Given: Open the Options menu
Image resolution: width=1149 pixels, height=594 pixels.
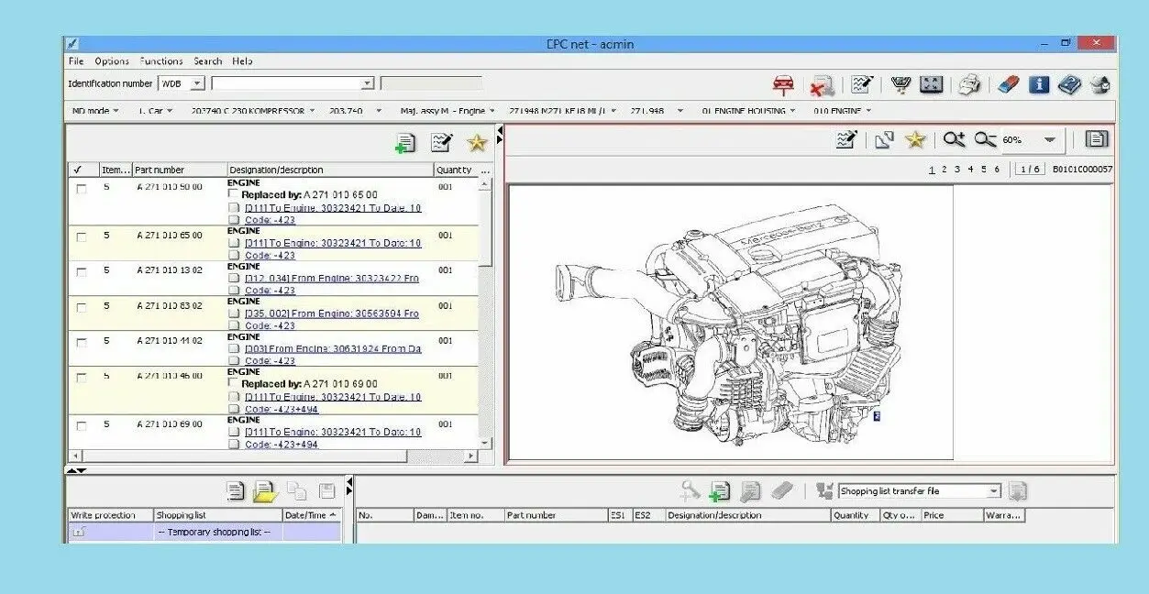Looking at the screenshot, I should pos(112,61).
